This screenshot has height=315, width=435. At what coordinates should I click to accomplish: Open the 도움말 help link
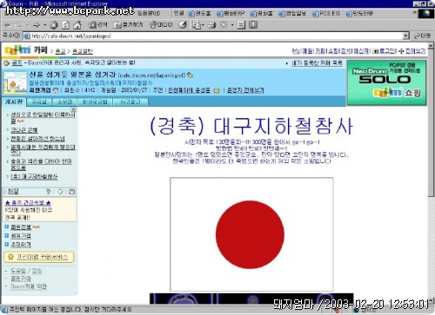coord(18,271)
